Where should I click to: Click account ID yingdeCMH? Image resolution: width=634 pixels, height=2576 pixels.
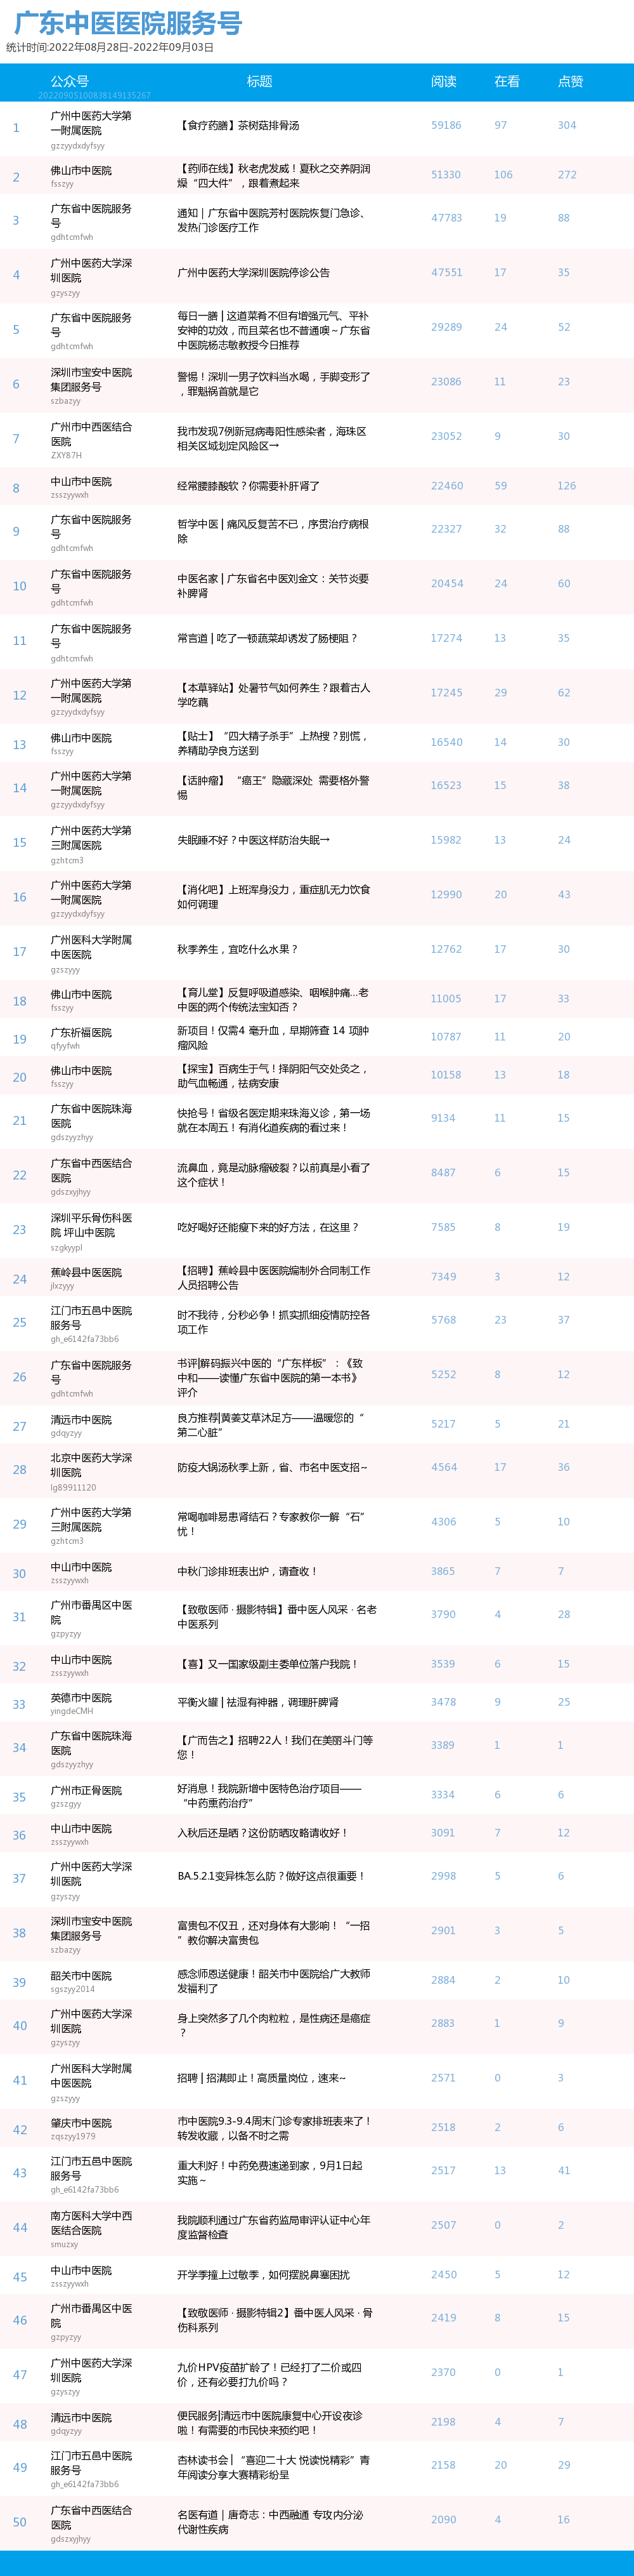pyautogui.click(x=72, y=1711)
